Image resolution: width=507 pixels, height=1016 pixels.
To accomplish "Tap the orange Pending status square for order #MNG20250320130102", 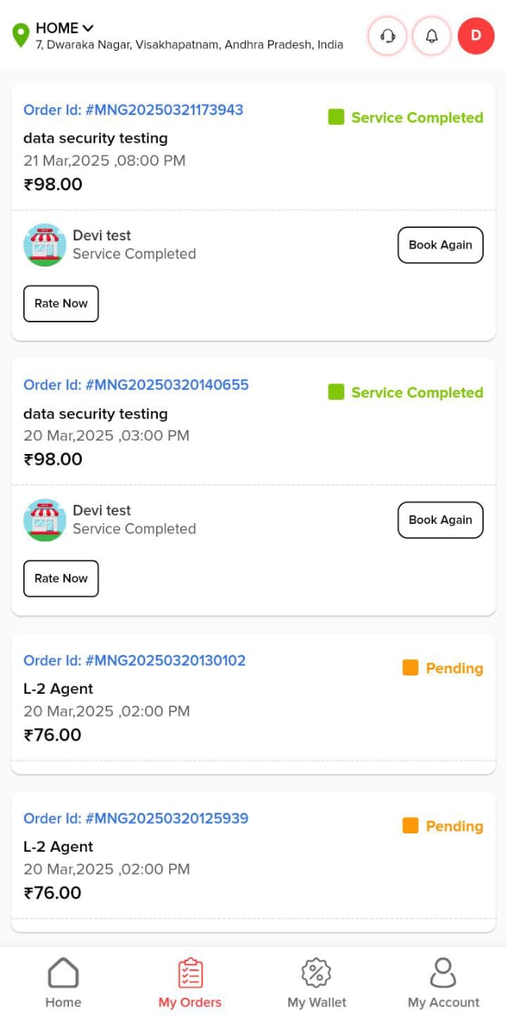I will click(x=410, y=668).
